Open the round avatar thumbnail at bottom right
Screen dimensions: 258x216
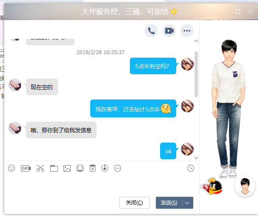click(x=245, y=187)
